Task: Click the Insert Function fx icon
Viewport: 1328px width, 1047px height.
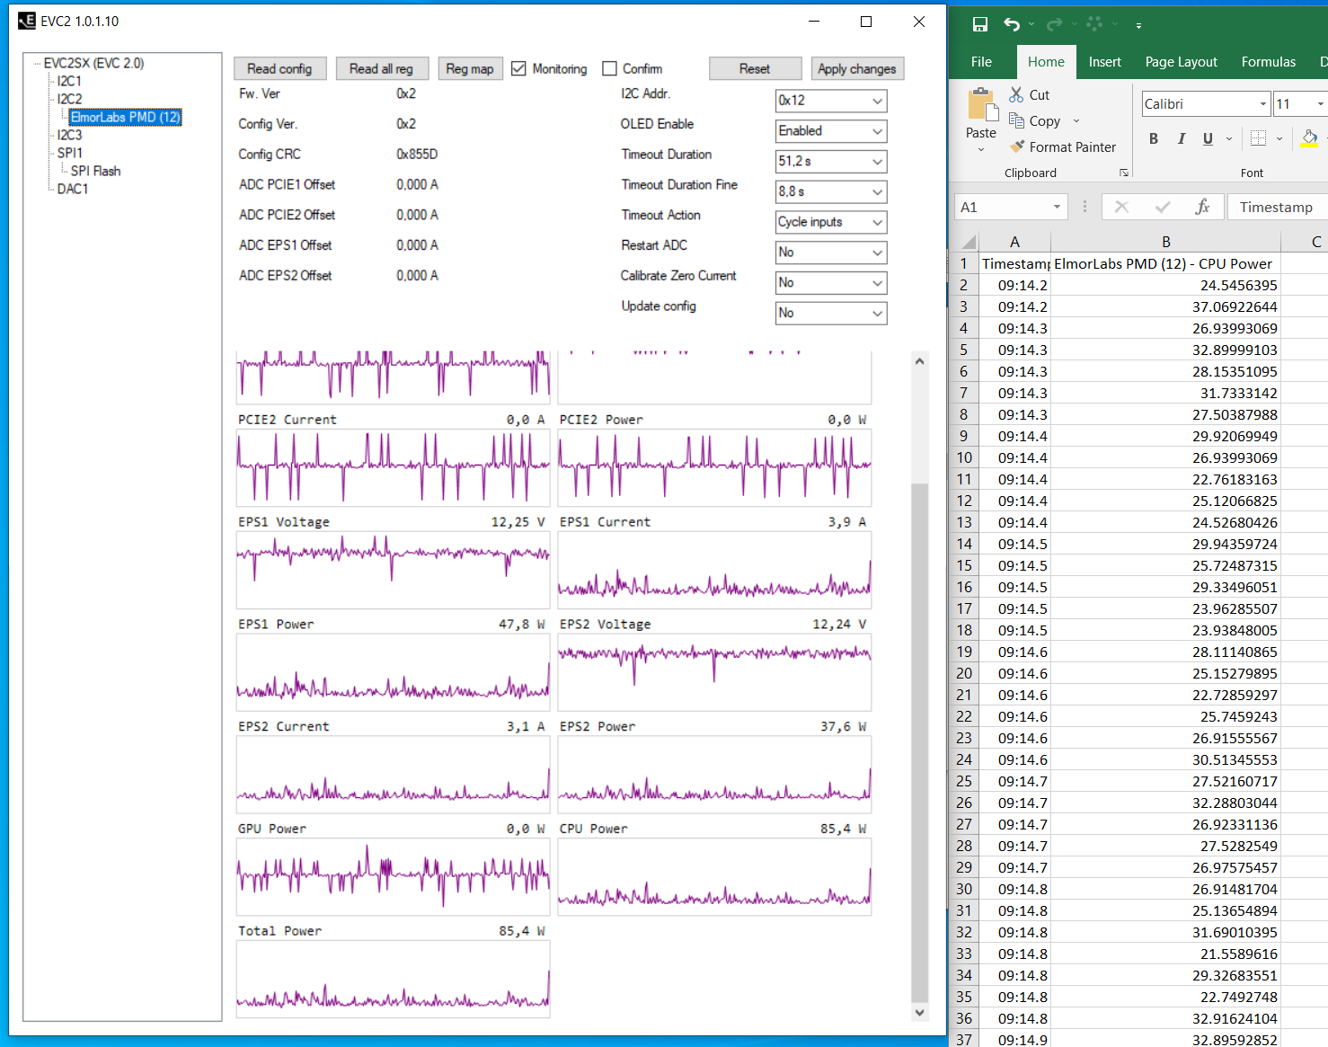Action: point(1202,207)
